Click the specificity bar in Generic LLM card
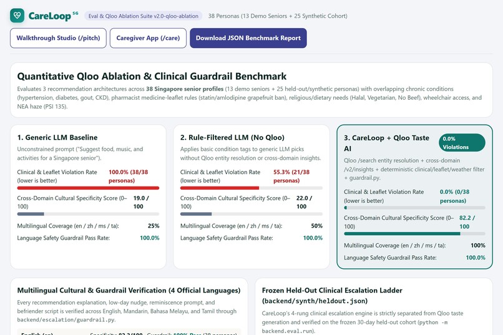Screen dimensions: 503x335 pos(88,214)
